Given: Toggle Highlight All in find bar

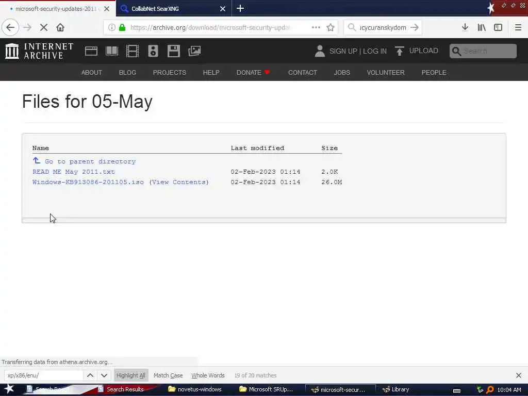Looking at the screenshot, I should point(130,375).
